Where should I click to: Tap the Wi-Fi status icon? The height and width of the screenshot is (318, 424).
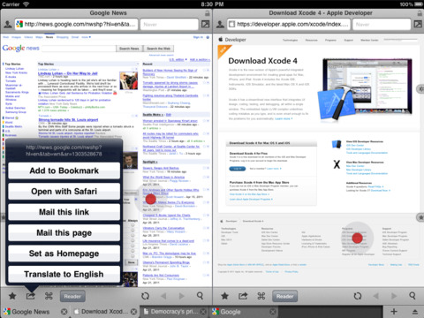coord(26,4)
